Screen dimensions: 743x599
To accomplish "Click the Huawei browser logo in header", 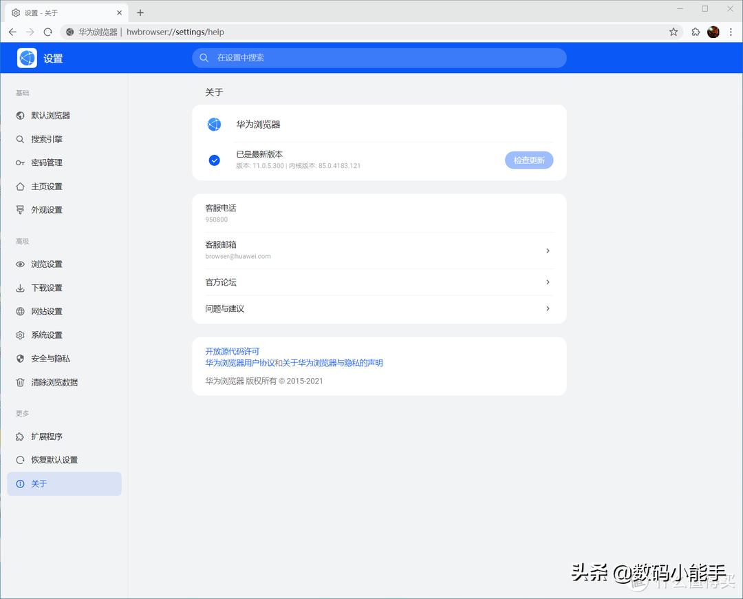I will coord(27,58).
